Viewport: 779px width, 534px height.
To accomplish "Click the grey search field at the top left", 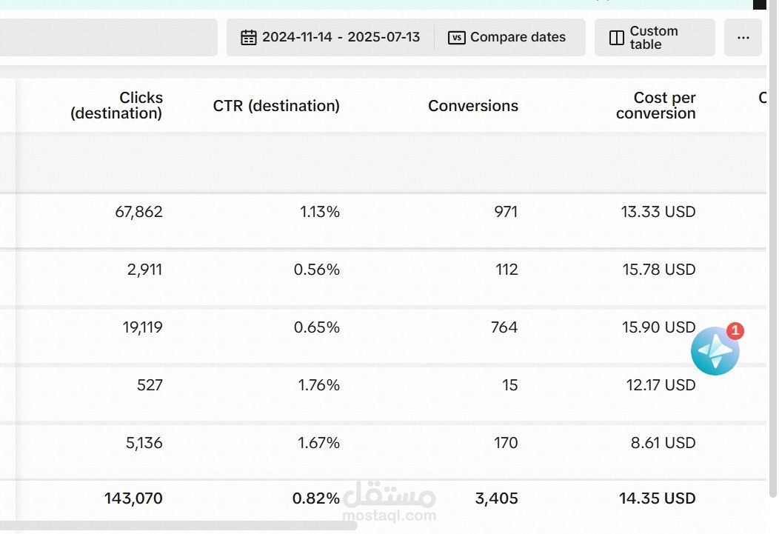I will pos(108,38).
